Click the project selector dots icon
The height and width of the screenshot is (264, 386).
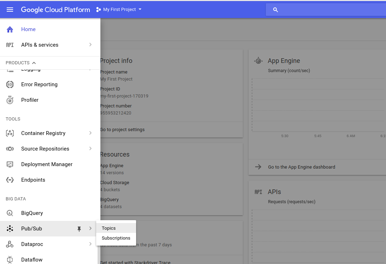click(x=98, y=10)
